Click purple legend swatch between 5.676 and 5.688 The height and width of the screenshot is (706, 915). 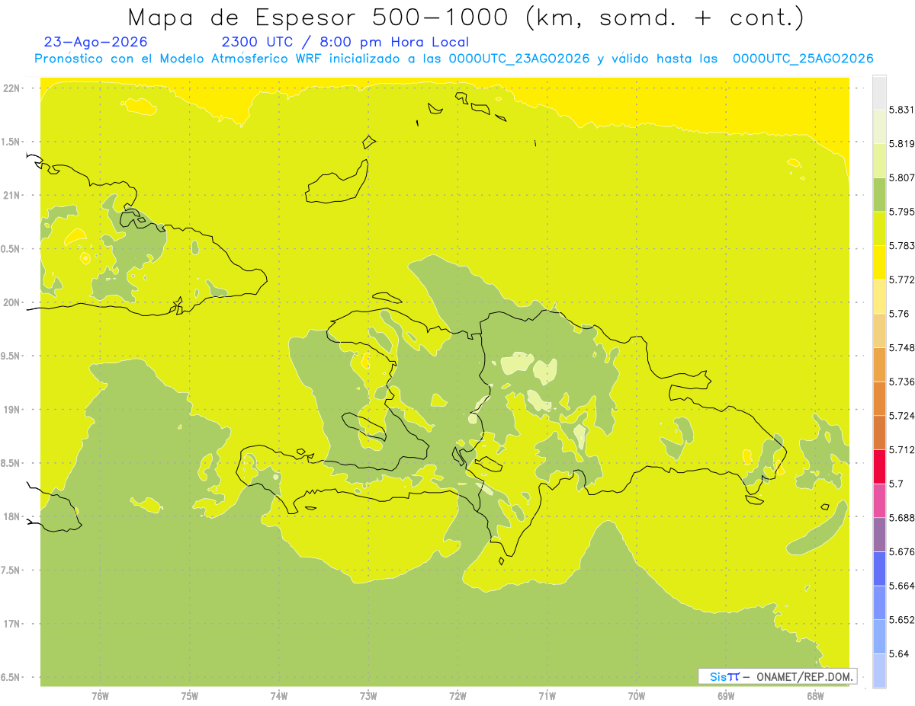(x=879, y=535)
